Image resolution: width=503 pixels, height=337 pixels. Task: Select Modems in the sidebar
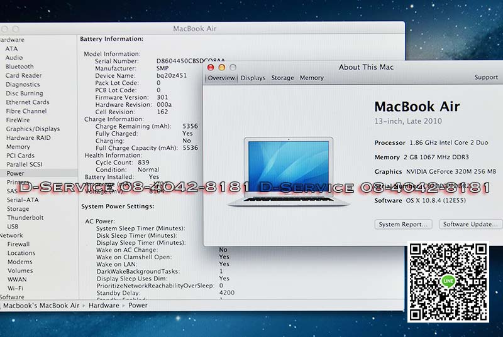pos(20,262)
